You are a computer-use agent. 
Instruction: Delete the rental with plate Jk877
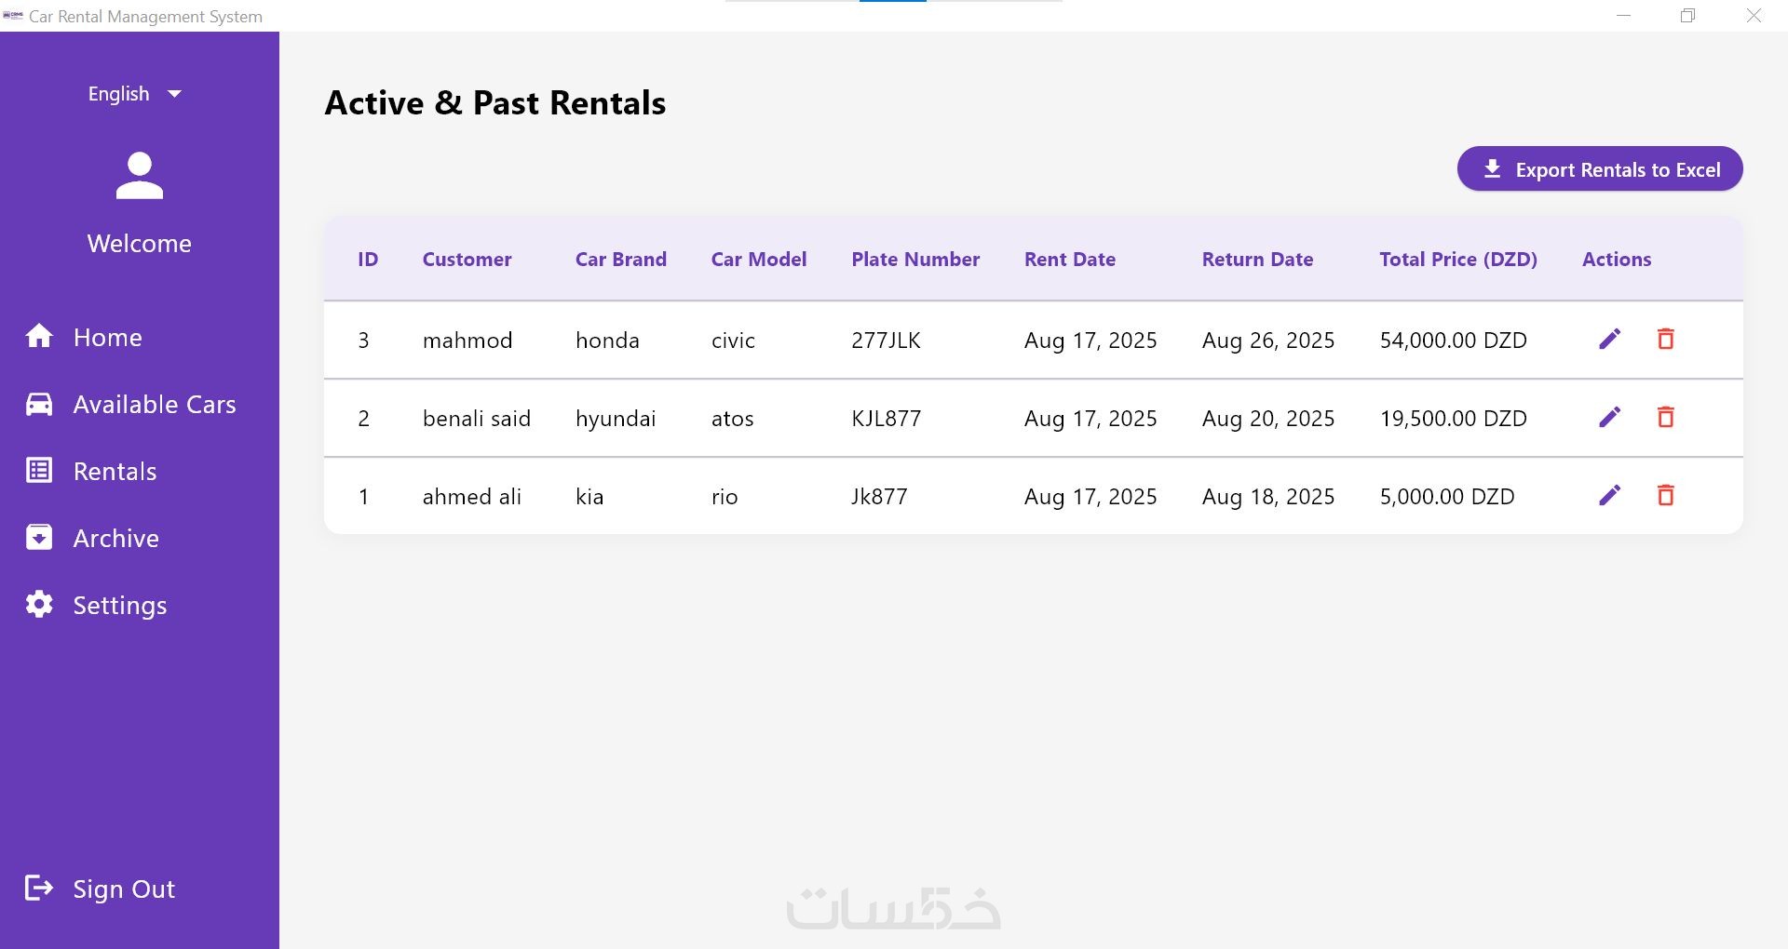point(1665,496)
